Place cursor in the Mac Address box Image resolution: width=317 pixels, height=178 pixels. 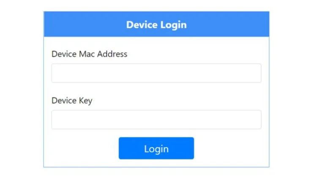156,73
